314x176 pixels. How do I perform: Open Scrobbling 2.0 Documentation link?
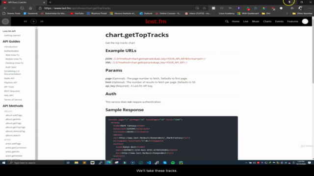click(12, 72)
